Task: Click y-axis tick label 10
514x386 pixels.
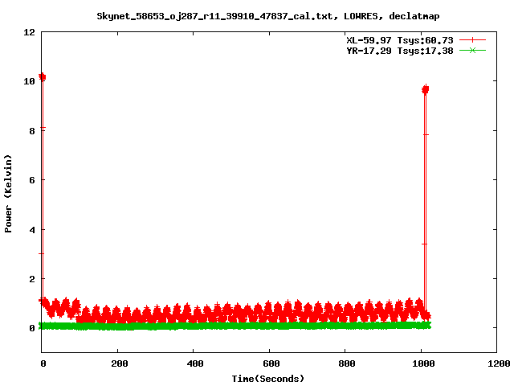Action: point(29,81)
